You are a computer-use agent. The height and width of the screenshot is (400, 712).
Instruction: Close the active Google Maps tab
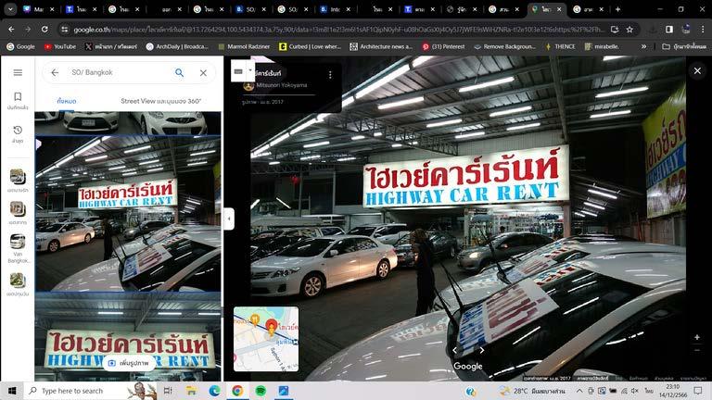coord(559,9)
